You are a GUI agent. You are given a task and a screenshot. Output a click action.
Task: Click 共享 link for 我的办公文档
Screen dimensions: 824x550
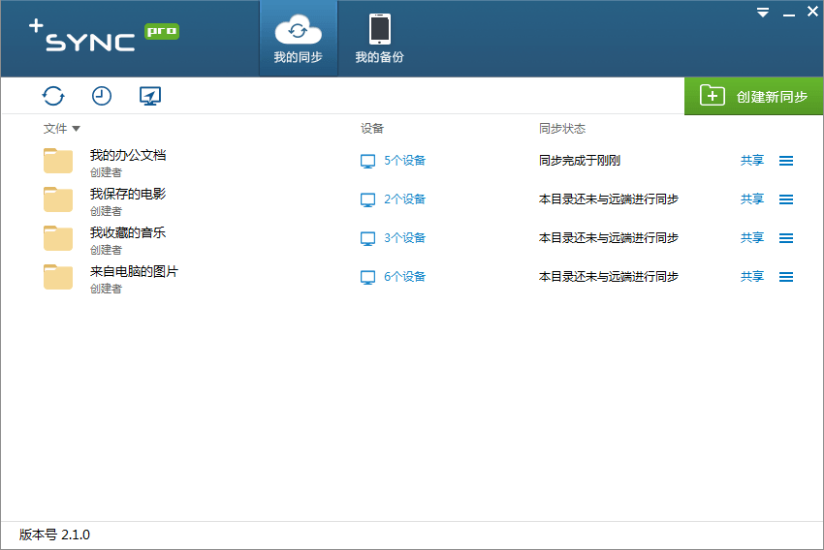[x=752, y=161]
